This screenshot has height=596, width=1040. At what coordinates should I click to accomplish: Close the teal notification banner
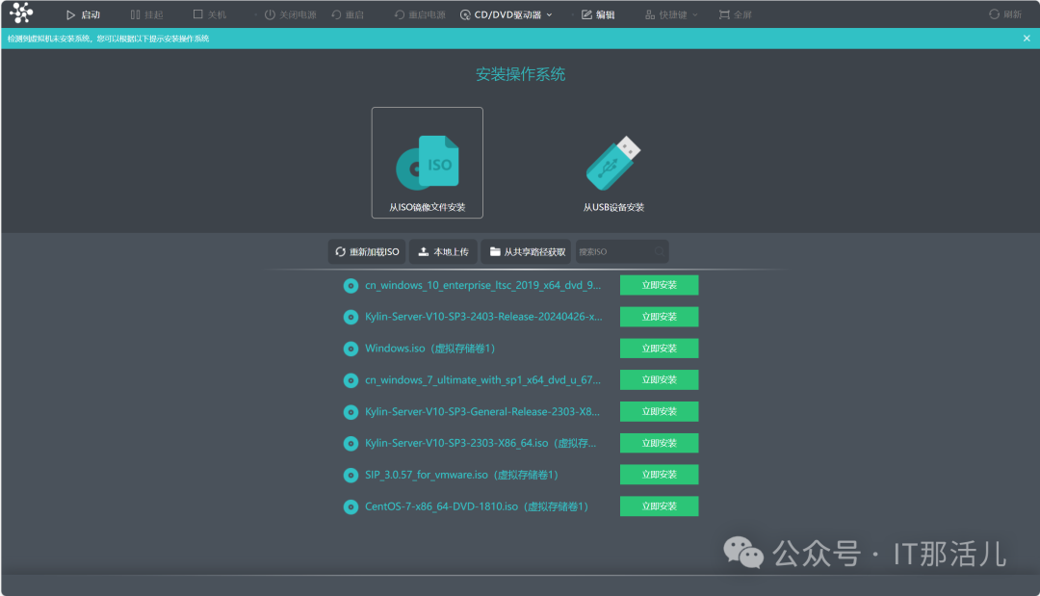pyautogui.click(x=1027, y=39)
